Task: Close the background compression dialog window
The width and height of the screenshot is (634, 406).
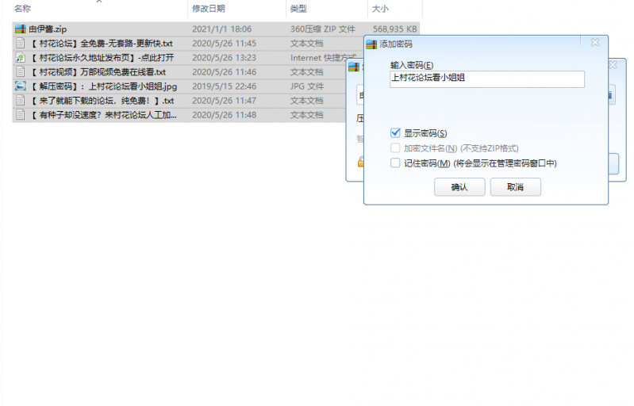Action: (x=613, y=65)
